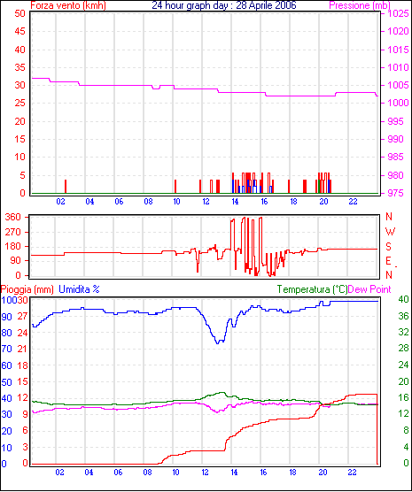This screenshot has width=412, height=492.
Task: Click the 1000 pressure axis value
Action: [x=398, y=103]
